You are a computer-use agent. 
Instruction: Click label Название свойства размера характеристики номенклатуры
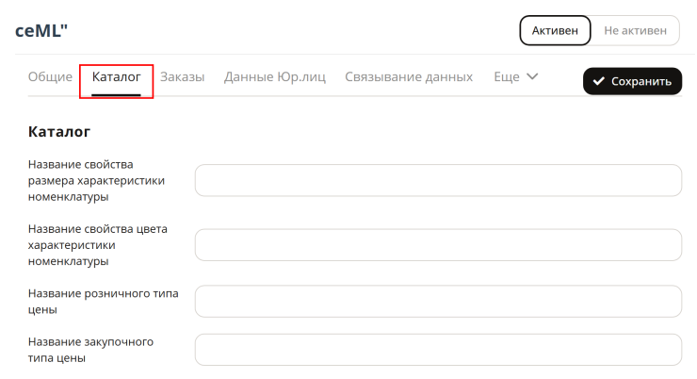pos(96,180)
